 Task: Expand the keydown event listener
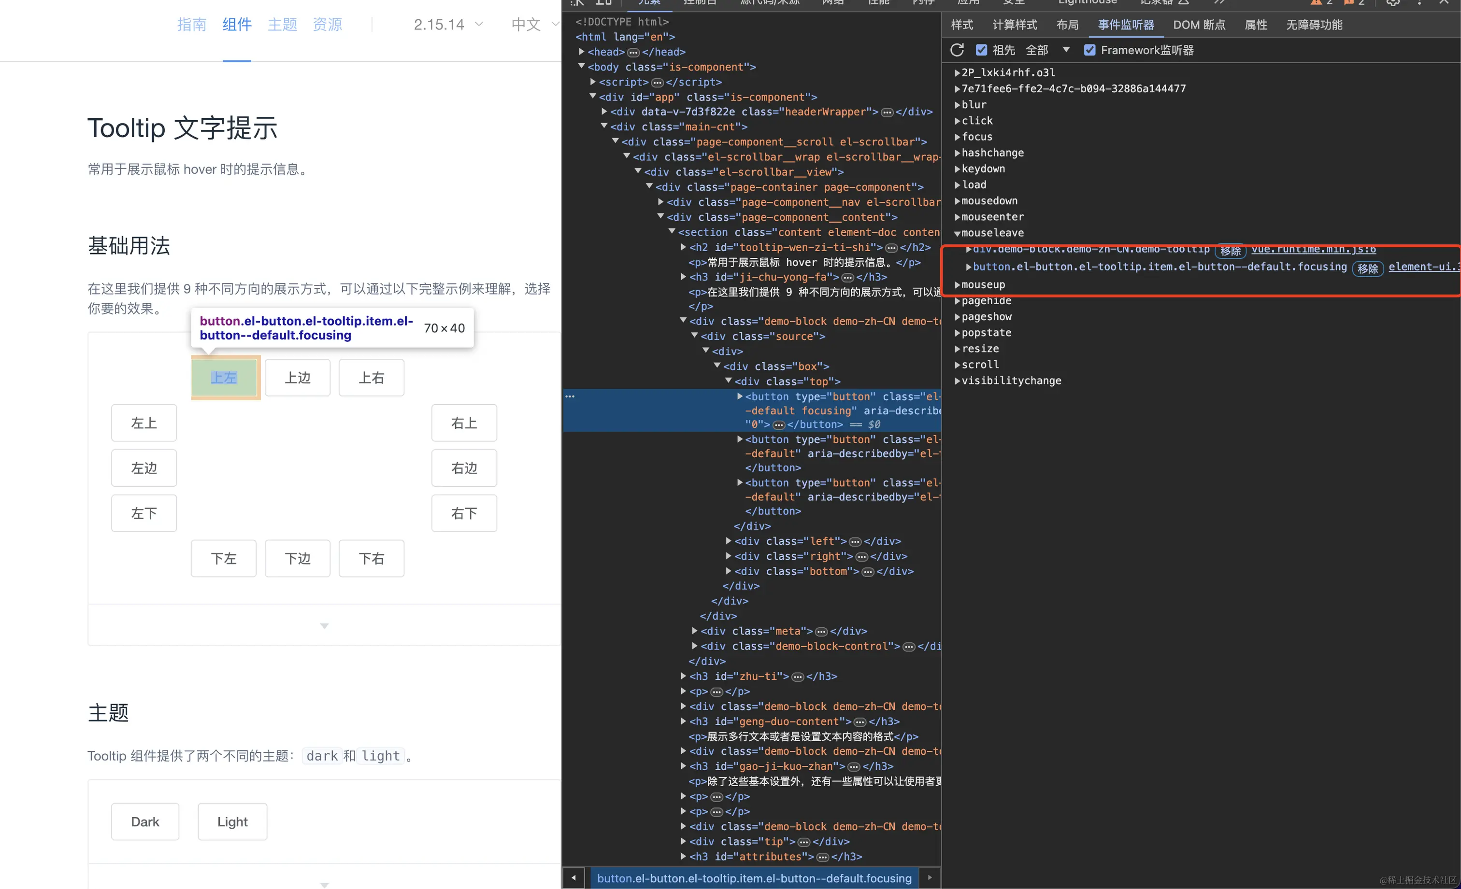(957, 169)
